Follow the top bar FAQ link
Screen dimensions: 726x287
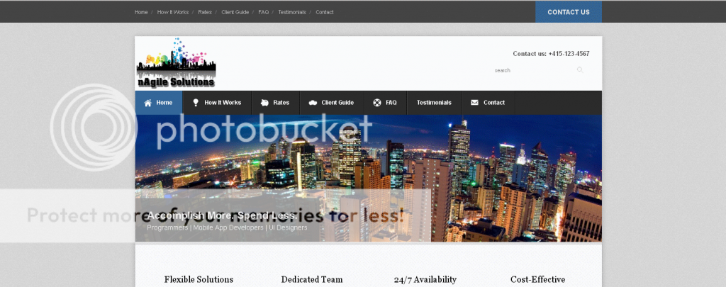pos(264,13)
